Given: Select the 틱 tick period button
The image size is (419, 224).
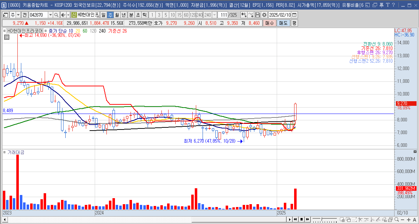Looking at the screenshot, I should click(144, 15).
